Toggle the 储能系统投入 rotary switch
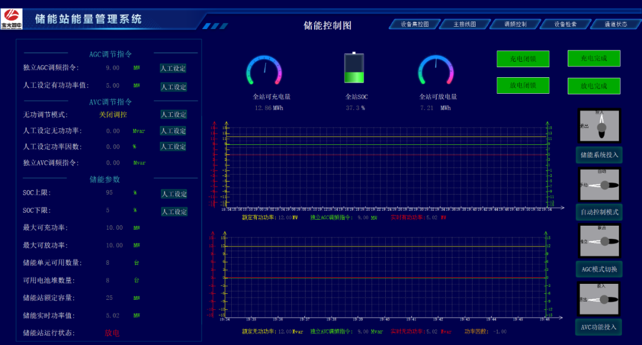Screen dimensions: 642x345 (599, 125)
